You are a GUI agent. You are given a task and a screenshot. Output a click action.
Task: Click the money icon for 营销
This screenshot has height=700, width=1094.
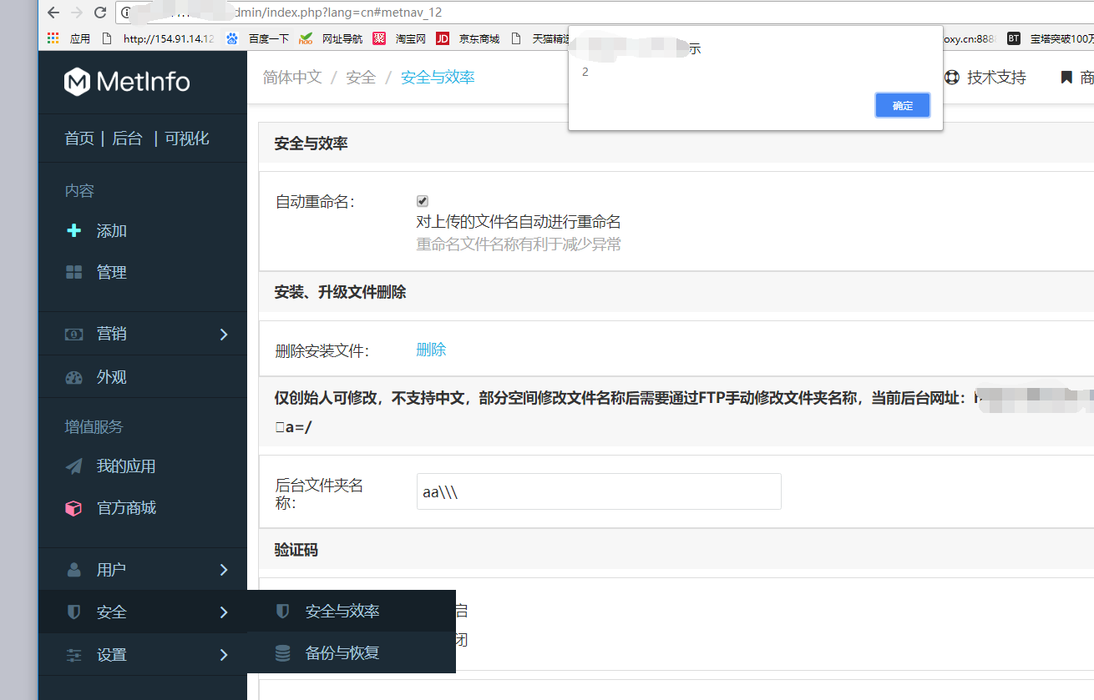click(x=73, y=334)
